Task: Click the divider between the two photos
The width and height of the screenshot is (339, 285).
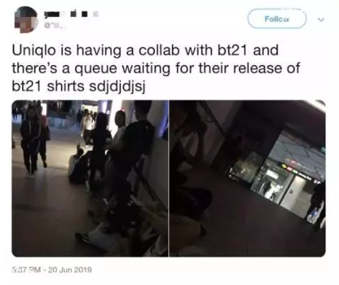Action: coord(168,178)
